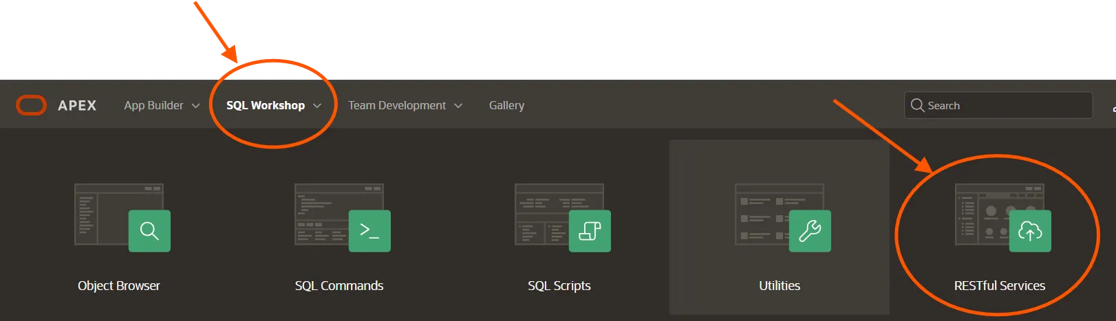Viewport: 1116px width, 321px height.
Task: Click the SQL Commands label
Action: click(339, 285)
